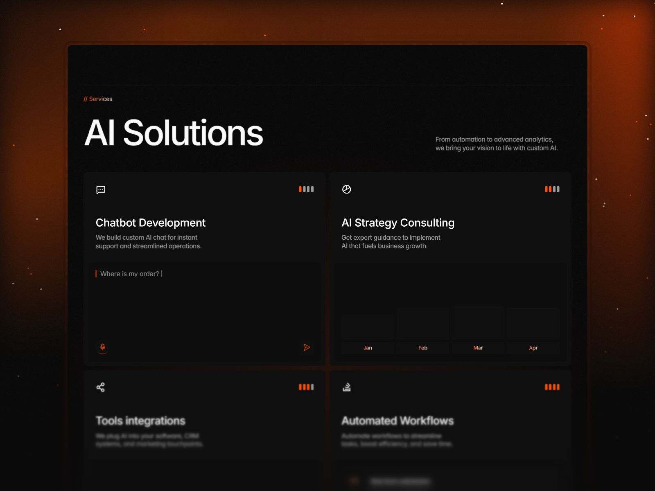
Task: Click the step indicator on Tools integrations card
Action: (x=306, y=387)
